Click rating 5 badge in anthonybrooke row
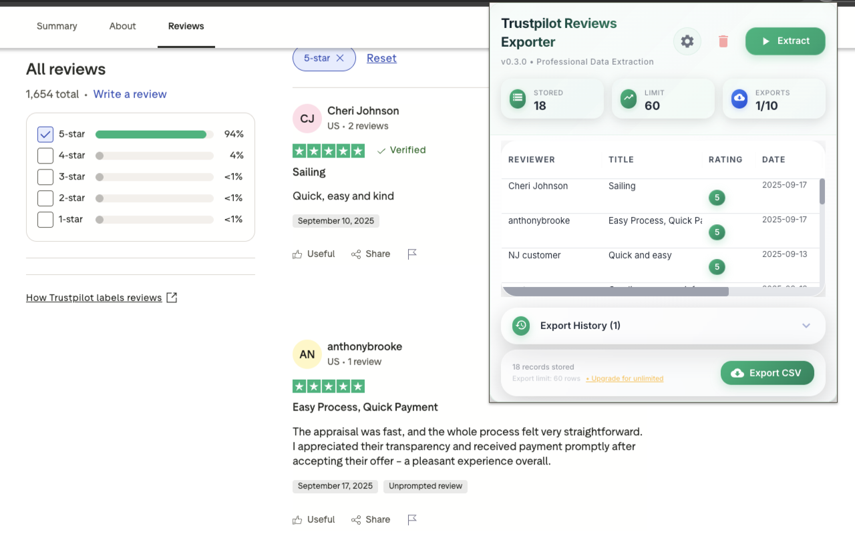 [x=717, y=232]
